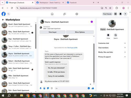
Task: Open File Explorer from taskbar
Action: click(21, 96)
